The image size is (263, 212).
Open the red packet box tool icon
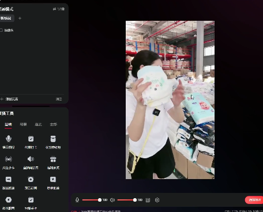53,139
